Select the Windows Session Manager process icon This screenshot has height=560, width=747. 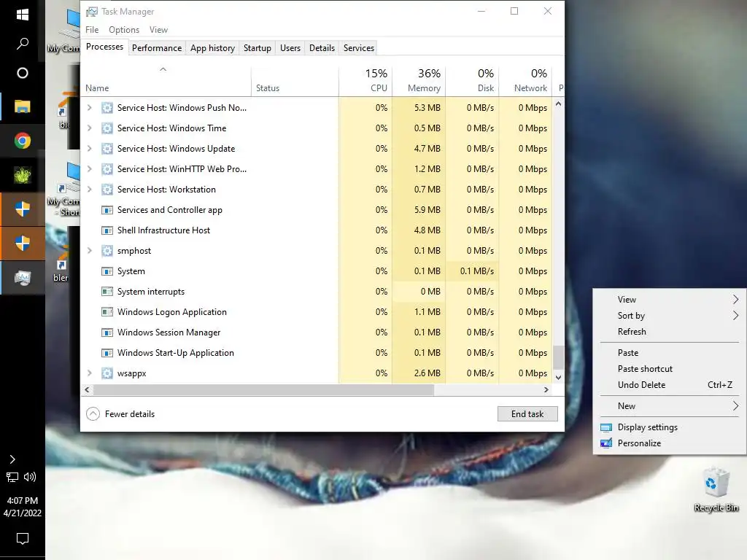(107, 332)
